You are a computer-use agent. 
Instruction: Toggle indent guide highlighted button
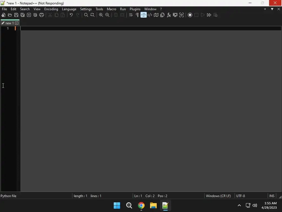pyautogui.click(x=143, y=15)
